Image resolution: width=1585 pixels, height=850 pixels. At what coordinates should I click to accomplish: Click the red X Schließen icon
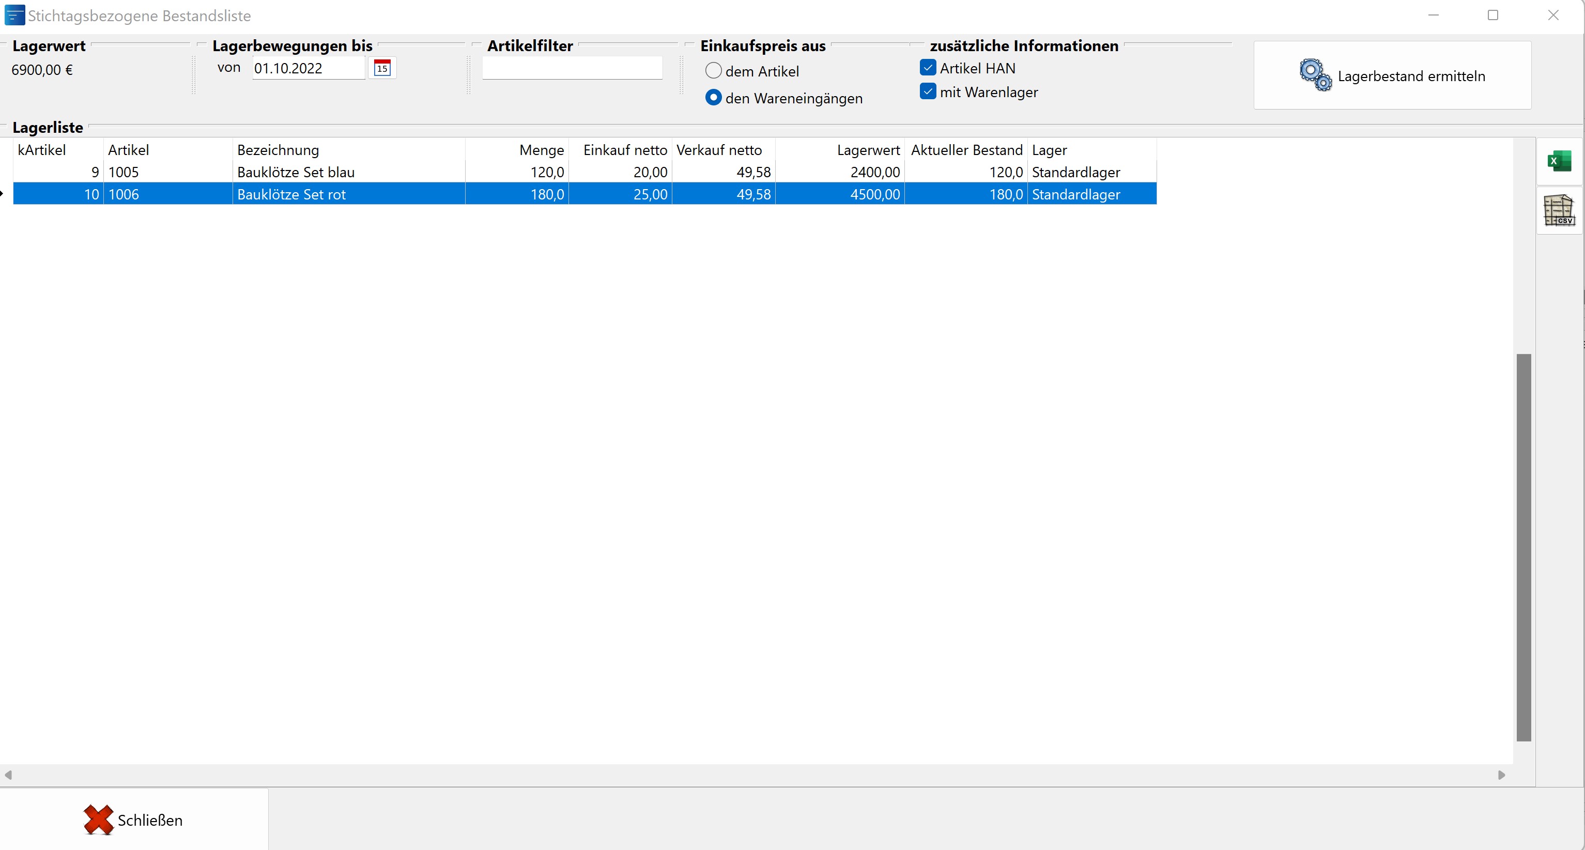(98, 820)
